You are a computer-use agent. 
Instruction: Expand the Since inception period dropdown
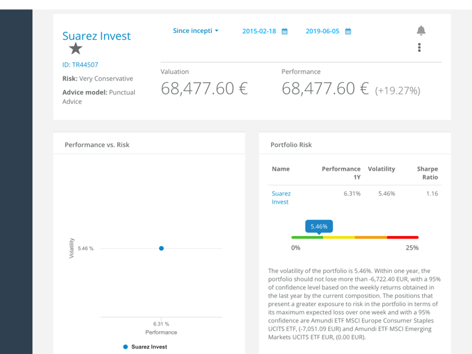(x=196, y=31)
